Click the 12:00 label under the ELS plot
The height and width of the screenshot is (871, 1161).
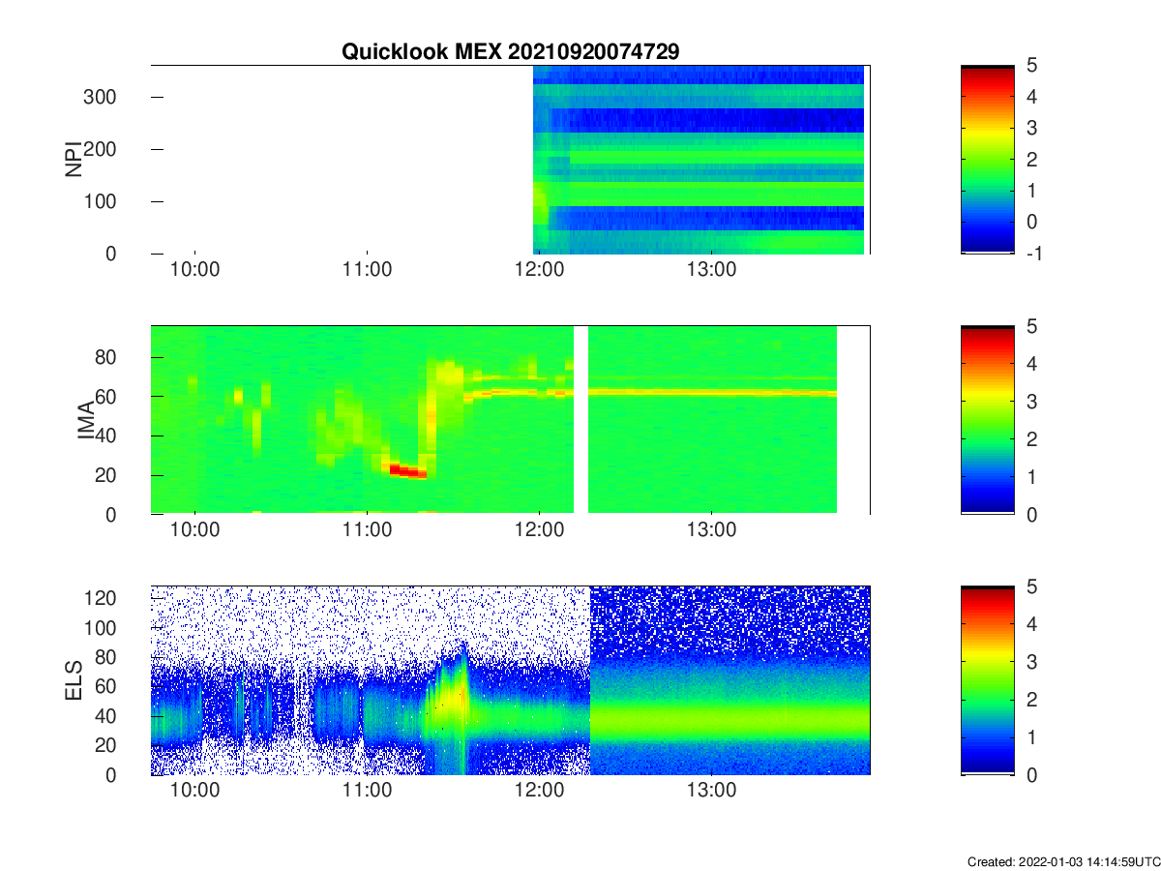(539, 792)
